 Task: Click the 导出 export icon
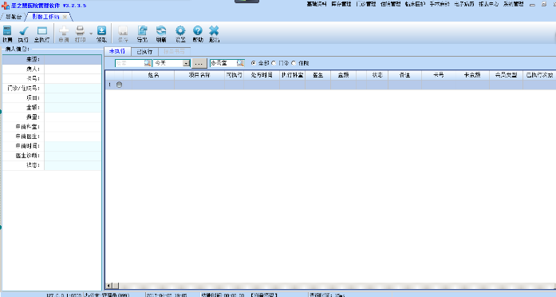point(143,30)
